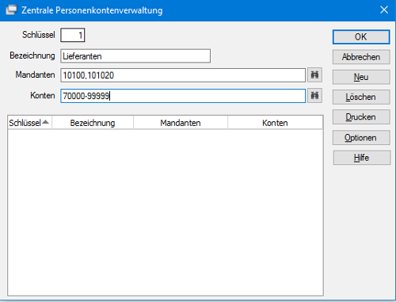This screenshot has width=396, height=302.
Task: Confirm with the OK button
Action: [361, 36]
